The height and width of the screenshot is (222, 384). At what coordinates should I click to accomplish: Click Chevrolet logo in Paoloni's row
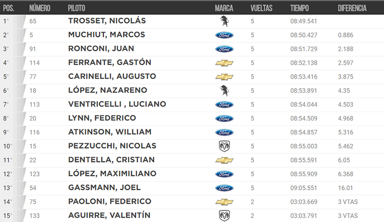coord(224,202)
